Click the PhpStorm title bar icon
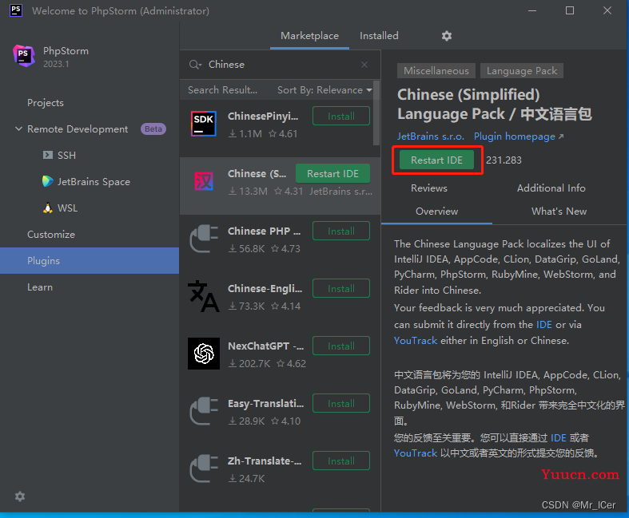The height and width of the screenshot is (518, 629). pyautogui.click(x=16, y=10)
